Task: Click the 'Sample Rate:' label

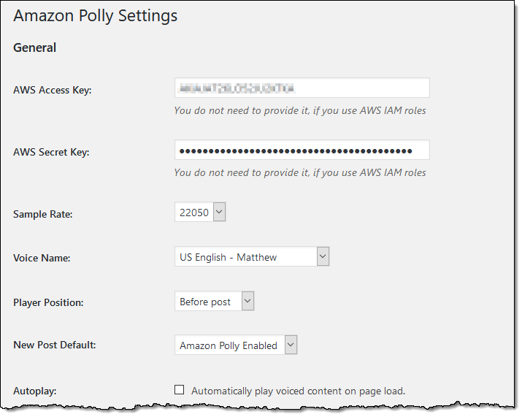Action: [x=43, y=214]
